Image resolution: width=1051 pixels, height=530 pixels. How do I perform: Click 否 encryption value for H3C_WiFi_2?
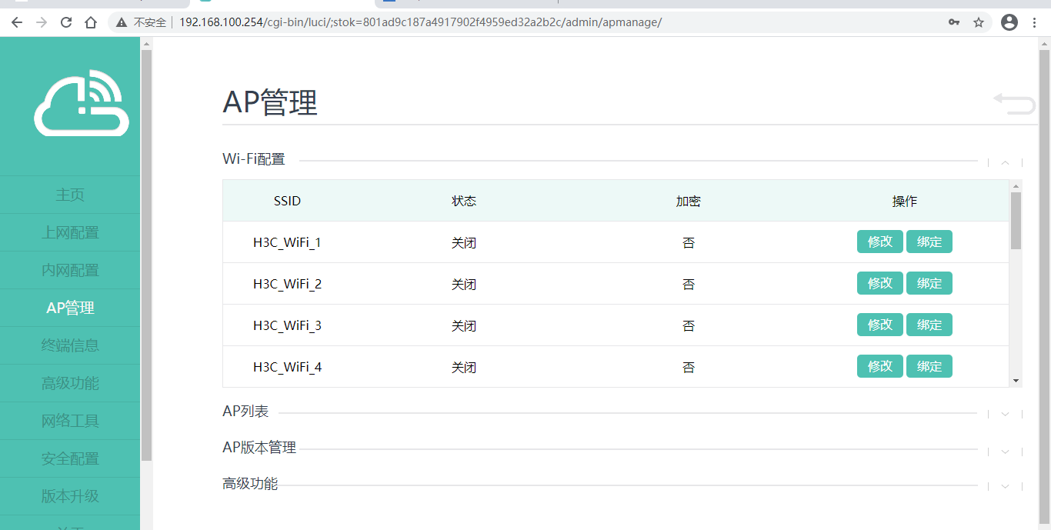[x=689, y=284]
